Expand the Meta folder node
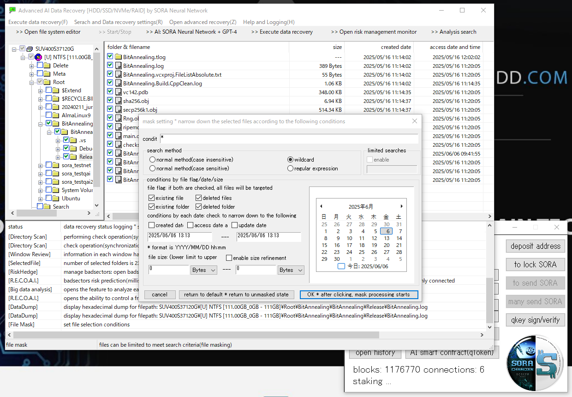This screenshot has width=572, height=397. pyautogui.click(x=32, y=74)
